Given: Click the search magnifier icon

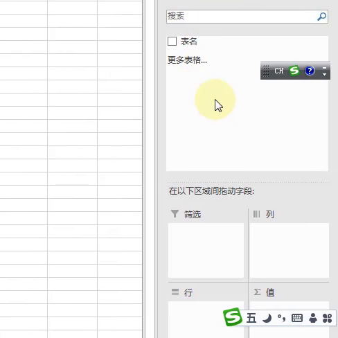Looking at the screenshot, I should [x=321, y=17].
